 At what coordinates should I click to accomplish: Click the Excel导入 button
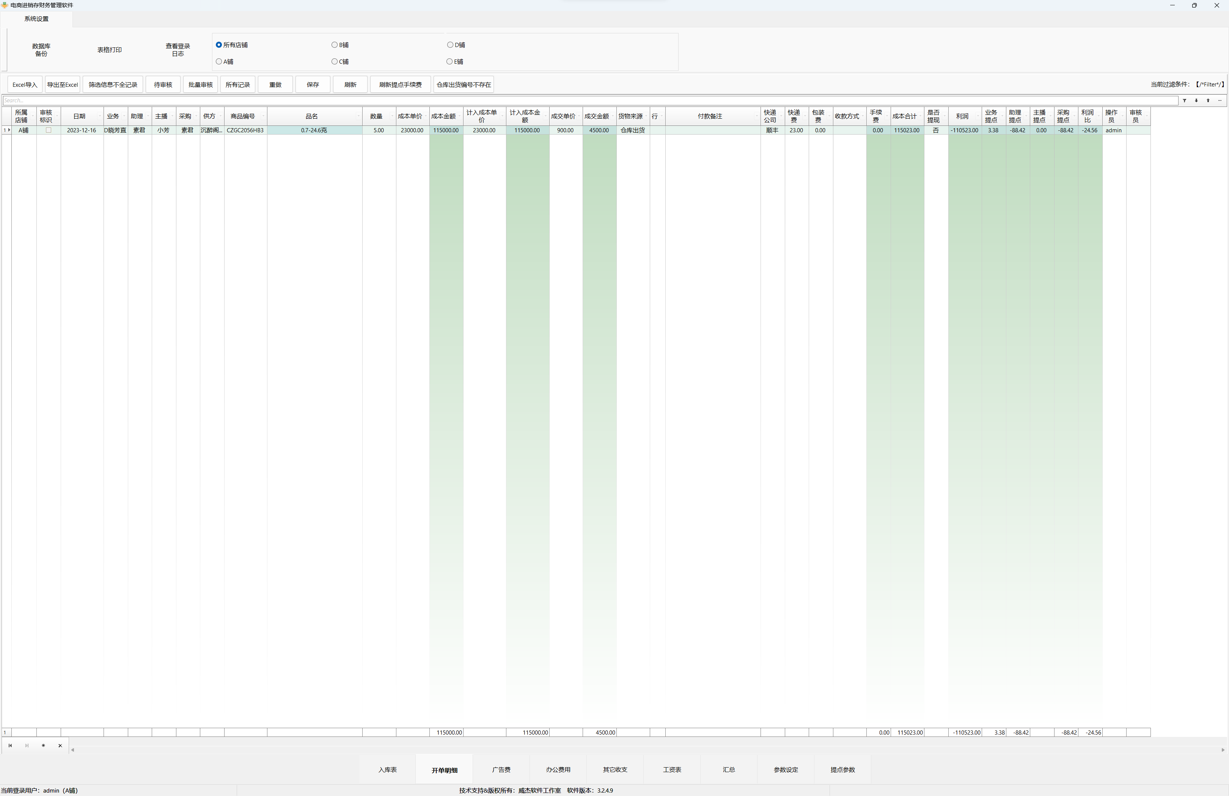(x=25, y=85)
